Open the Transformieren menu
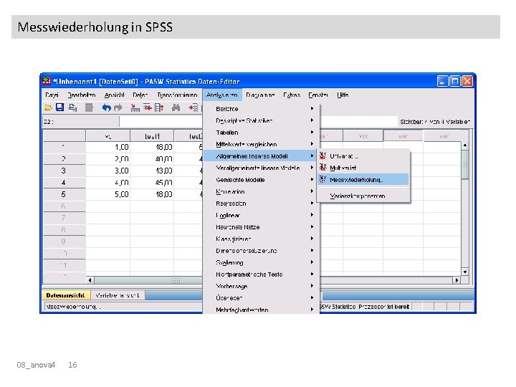516x387 pixels. (177, 95)
